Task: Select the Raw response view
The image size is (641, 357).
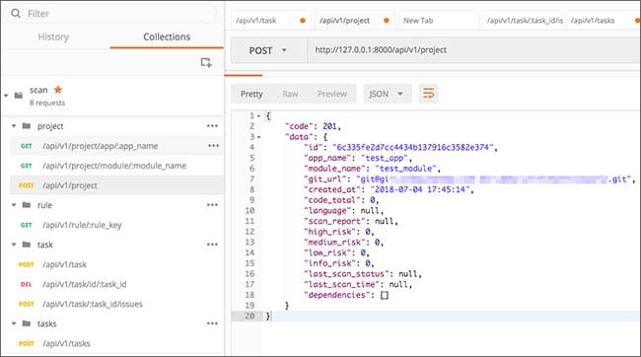Action: tap(290, 94)
